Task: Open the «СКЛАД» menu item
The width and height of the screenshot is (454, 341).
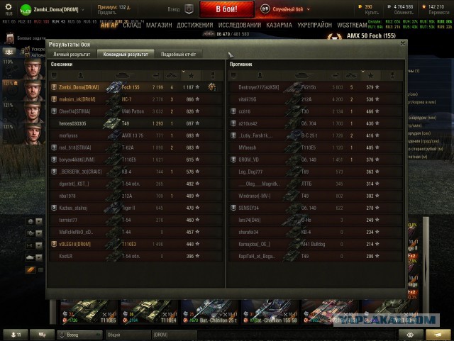Action: pyautogui.click(x=132, y=26)
